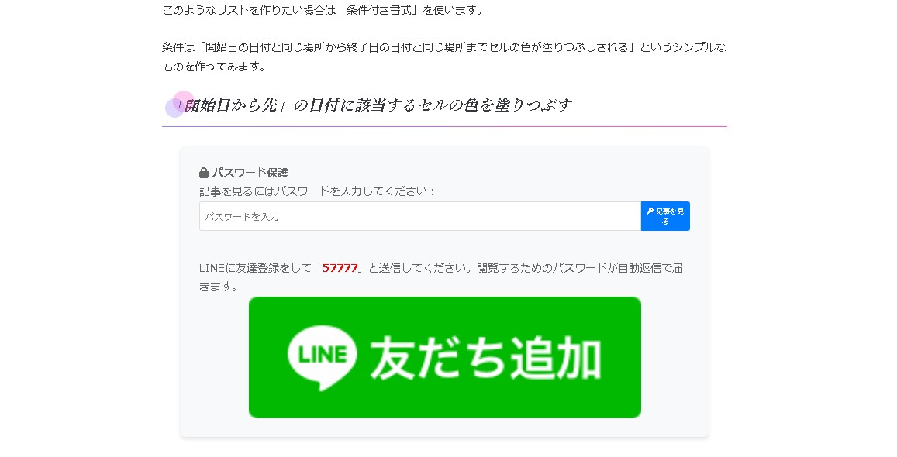Click the pink decorative circle by the heading
Viewport: 897px width, 457px height.
coord(184,101)
